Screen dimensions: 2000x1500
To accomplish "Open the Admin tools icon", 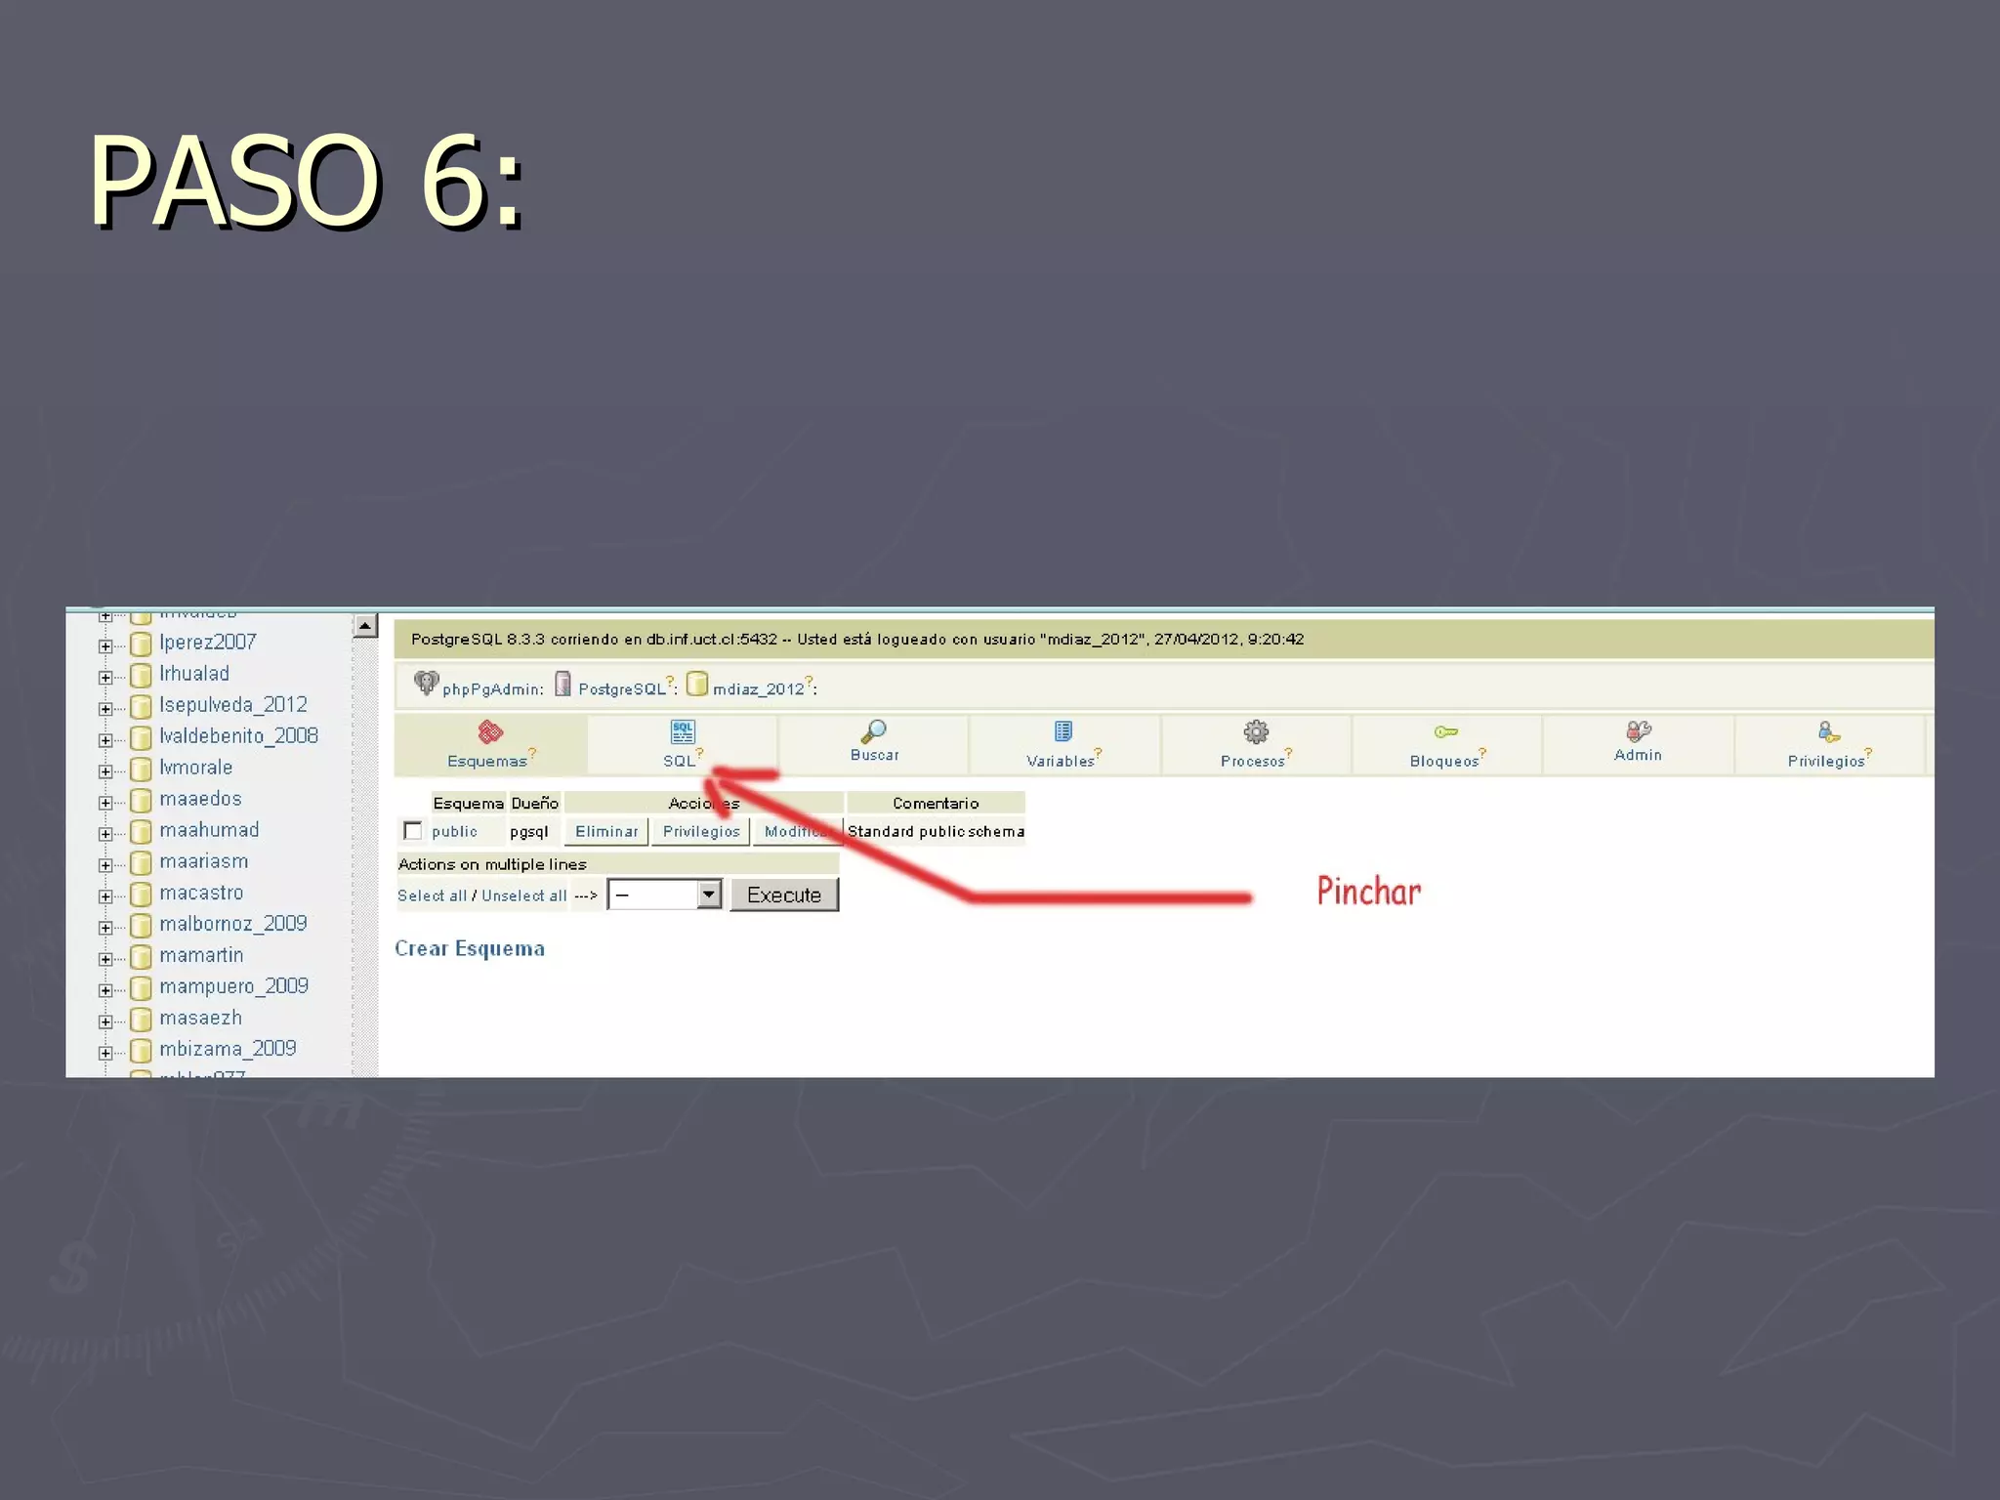I will (x=1638, y=731).
